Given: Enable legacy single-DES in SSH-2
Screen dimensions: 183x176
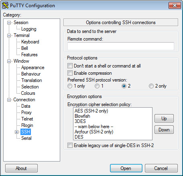Looking at the screenshot, I should pos(70,145).
